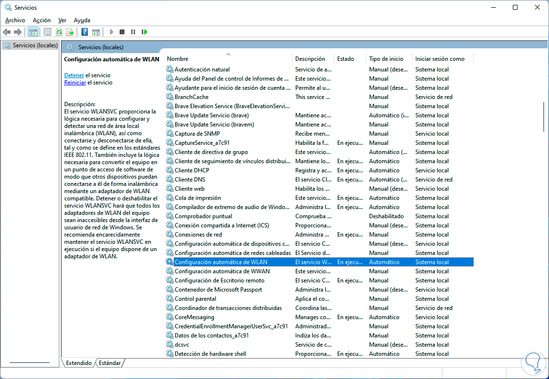Select Servicios (locales) in the left tree
Viewport: 549px width, 379px height.
[x=35, y=45]
